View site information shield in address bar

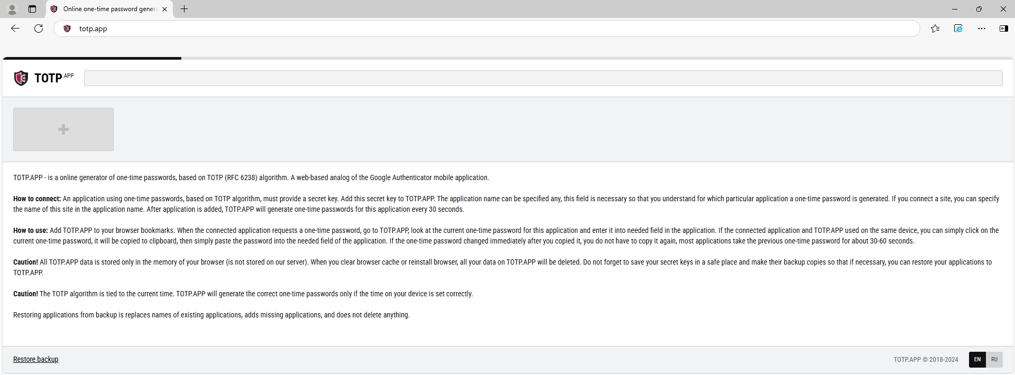click(x=67, y=29)
